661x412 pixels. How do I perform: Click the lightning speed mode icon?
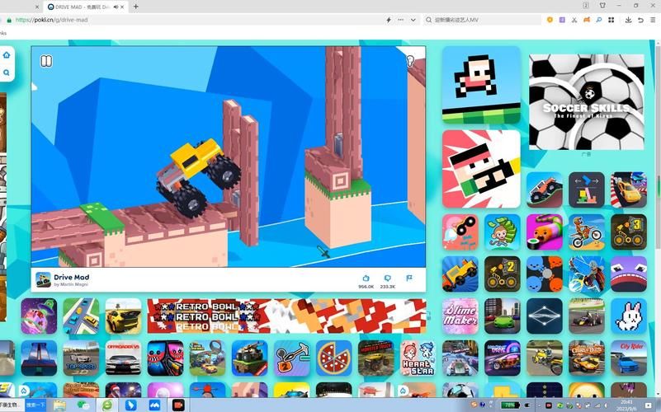(x=388, y=20)
